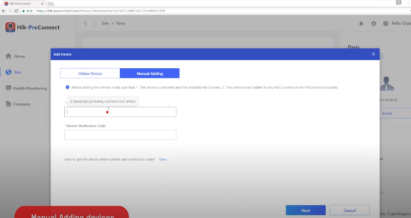Click the browser forward arrow
This screenshot has width=411, height=218.
click(10, 11)
